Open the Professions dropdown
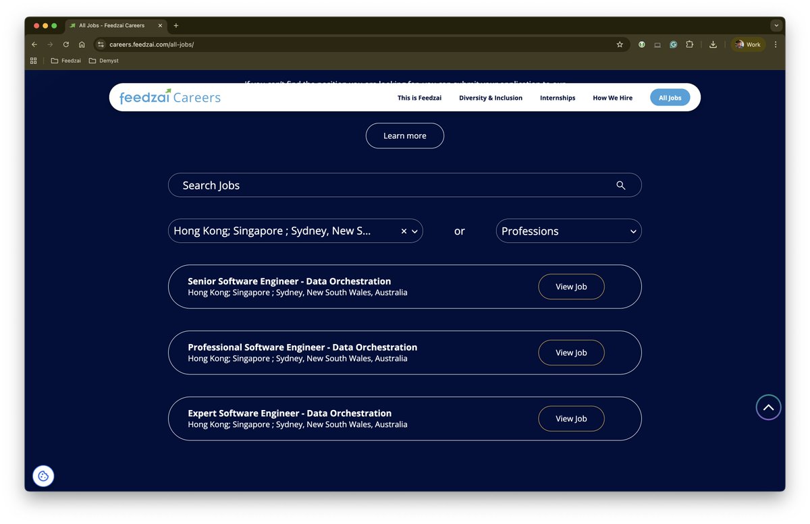The image size is (810, 524). pos(568,231)
